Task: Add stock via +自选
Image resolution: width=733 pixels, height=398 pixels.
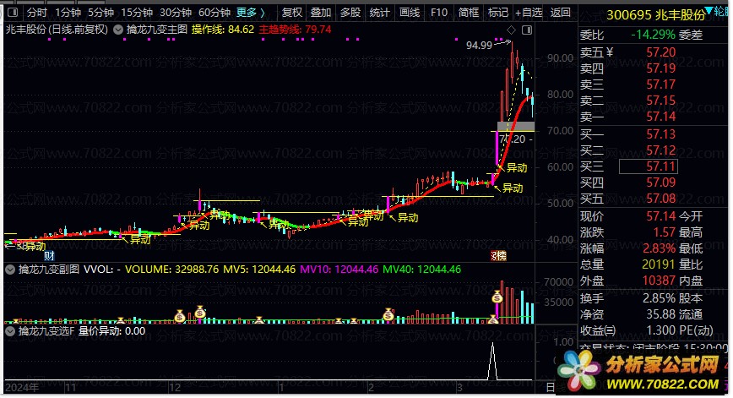Action: pyautogui.click(x=529, y=13)
